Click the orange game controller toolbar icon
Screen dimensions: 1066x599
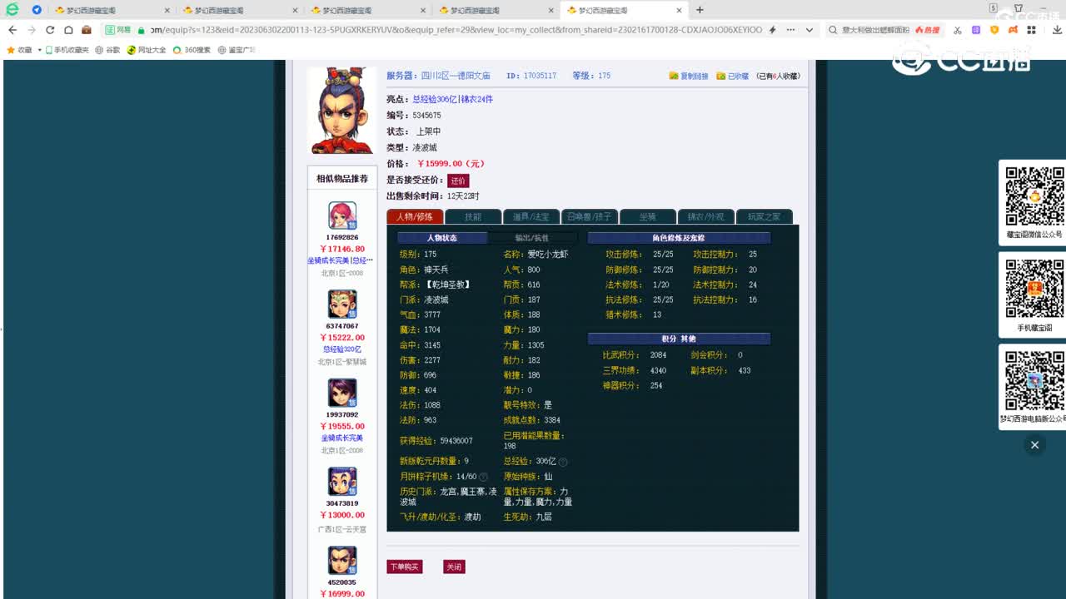(x=1013, y=29)
